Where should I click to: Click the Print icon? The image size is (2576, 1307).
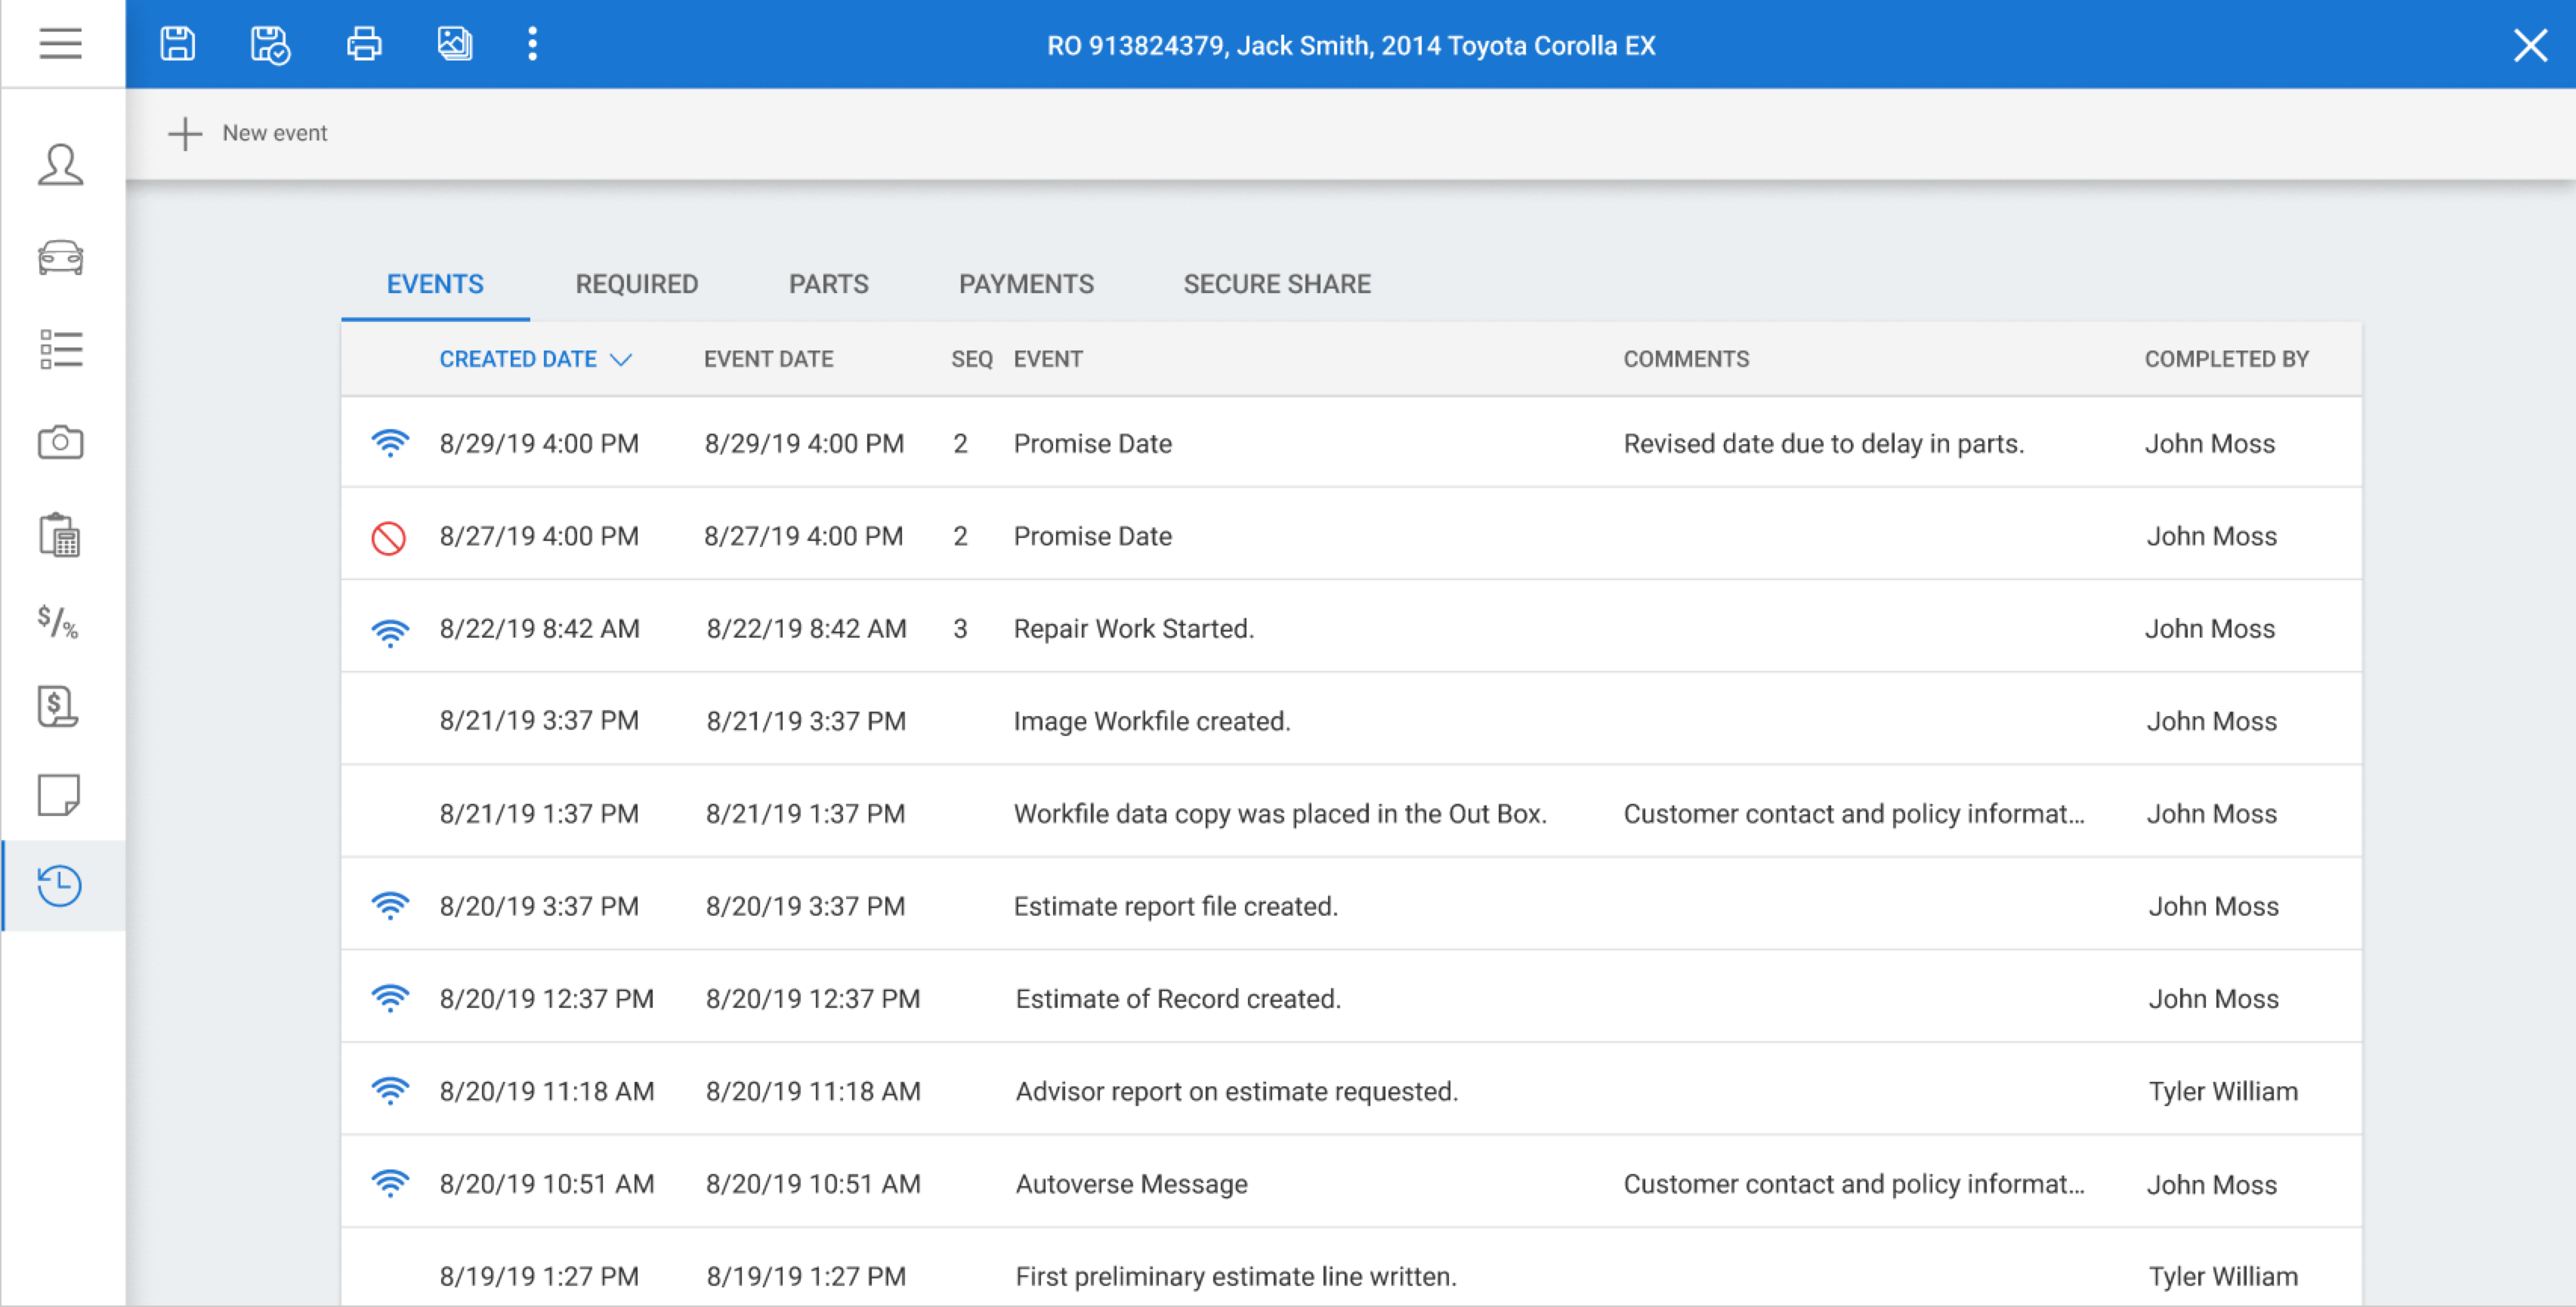[x=363, y=44]
